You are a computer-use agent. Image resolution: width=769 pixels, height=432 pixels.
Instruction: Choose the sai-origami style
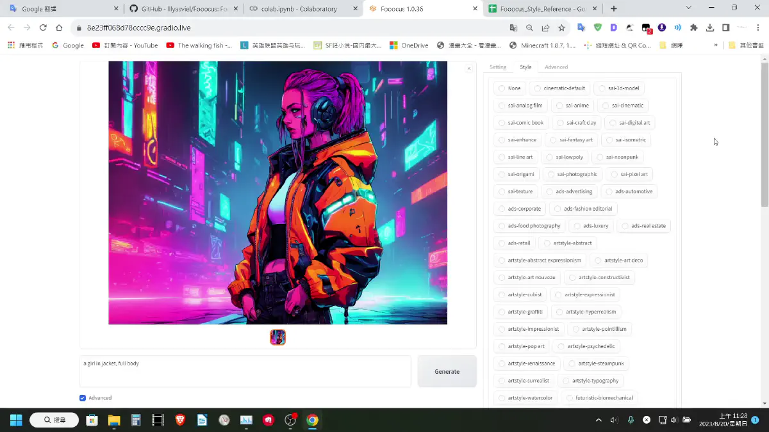point(517,174)
